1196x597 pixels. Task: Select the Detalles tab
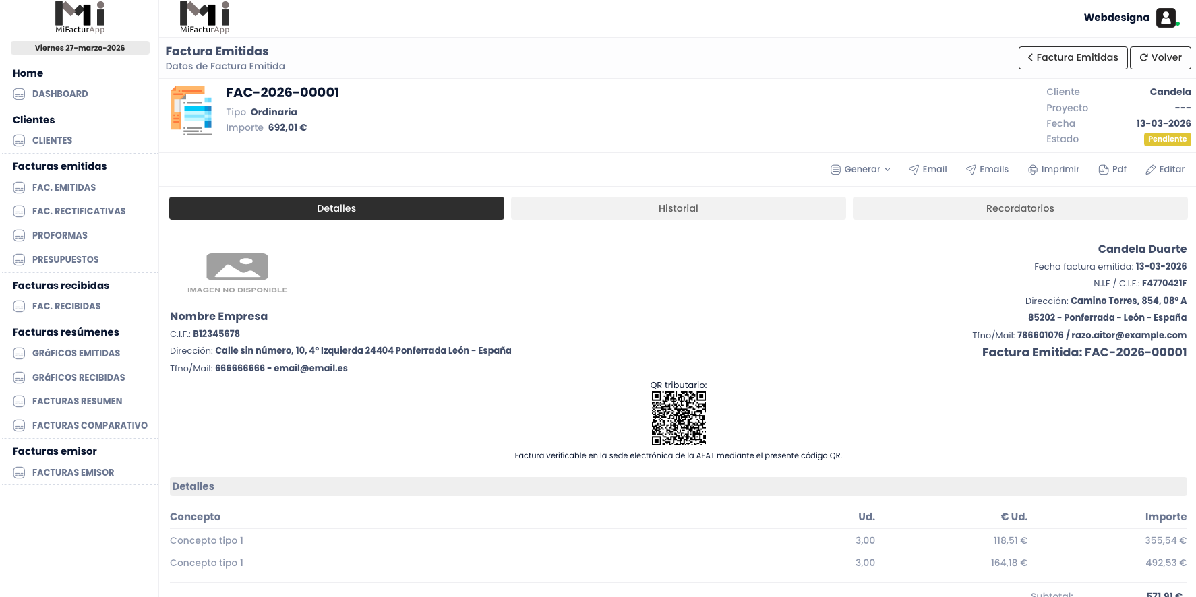(336, 208)
